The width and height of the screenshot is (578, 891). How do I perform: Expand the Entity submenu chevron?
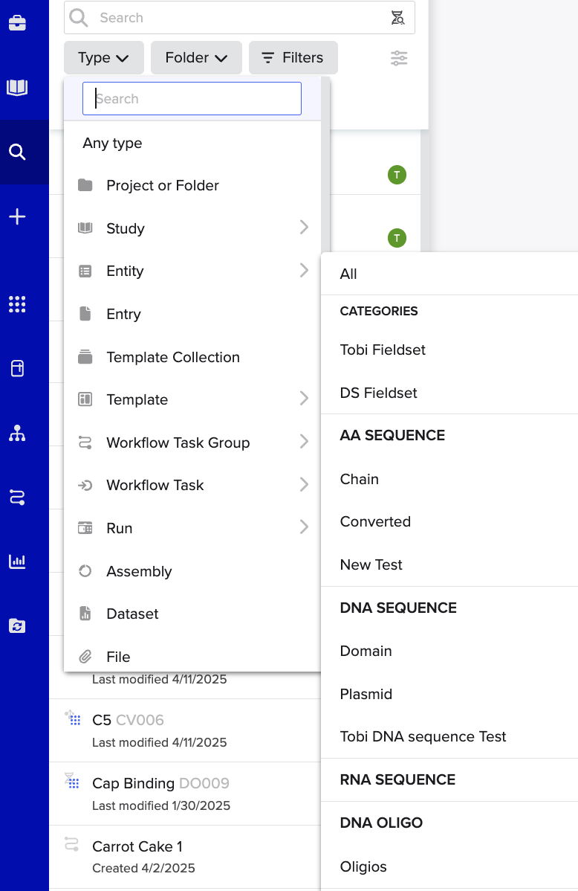pyautogui.click(x=304, y=271)
